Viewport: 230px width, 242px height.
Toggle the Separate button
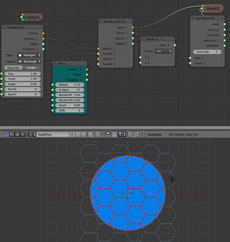(x=13, y=68)
